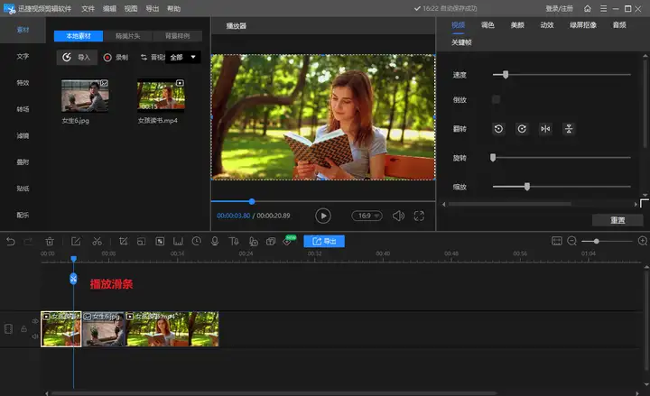Viewport: 650px width, 396px height.
Task: Switch to the 美颜 tab
Action: (x=517, y=25)
